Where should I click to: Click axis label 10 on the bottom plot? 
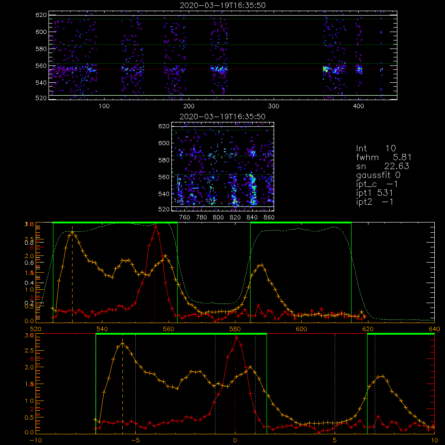(x=434, y=440)
